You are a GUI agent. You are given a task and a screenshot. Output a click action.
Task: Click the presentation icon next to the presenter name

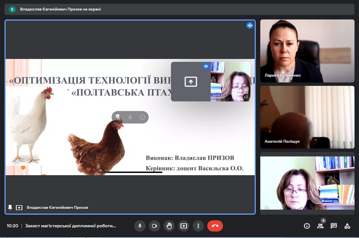[19, 207]
